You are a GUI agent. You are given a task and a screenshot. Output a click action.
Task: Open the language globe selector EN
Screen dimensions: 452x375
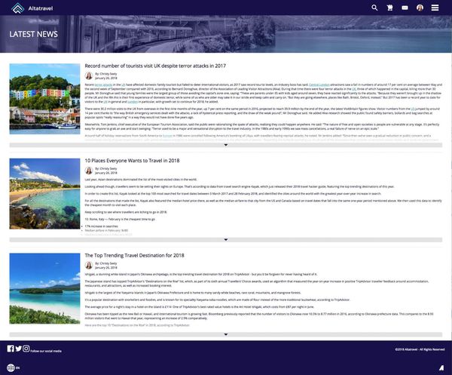click(x=14, y=367)
